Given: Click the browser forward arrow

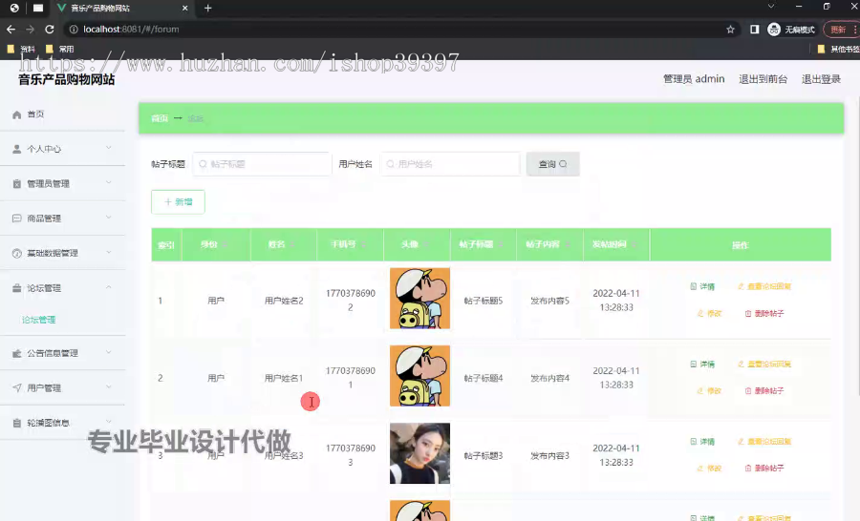Looking at the screenshot, I should [31, 30].
